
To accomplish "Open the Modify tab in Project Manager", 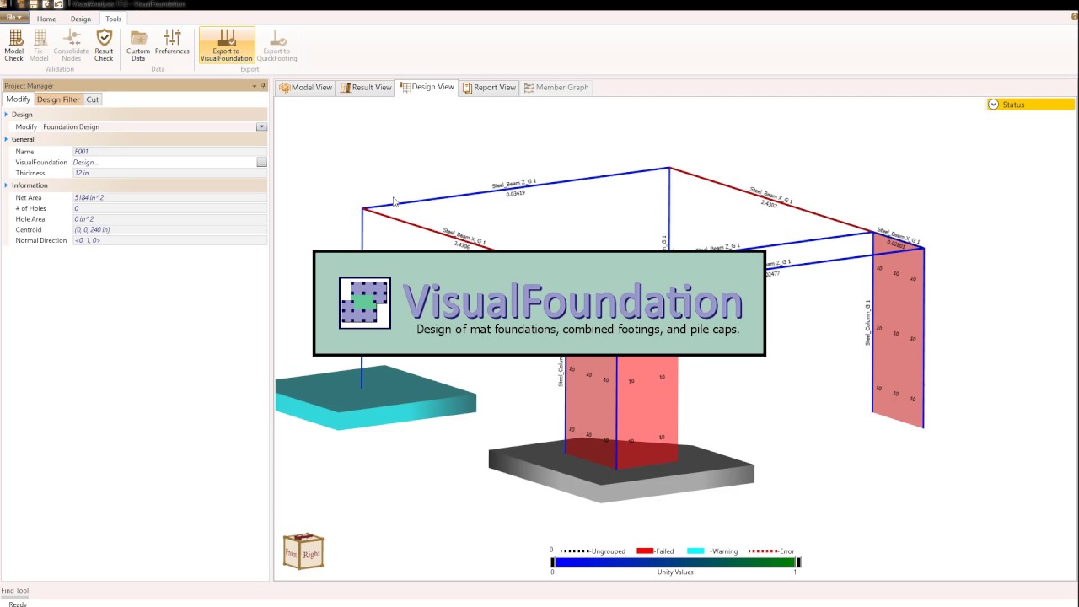I will pos(18,99).
